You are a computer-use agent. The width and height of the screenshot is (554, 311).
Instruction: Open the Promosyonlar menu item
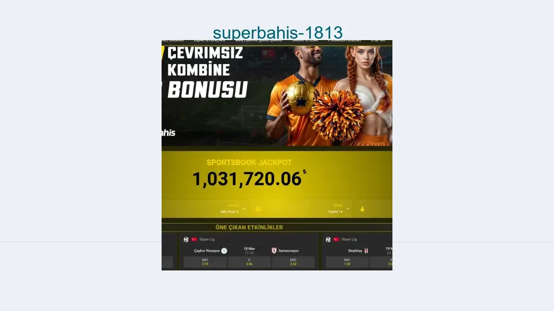(x=344, y=41)
